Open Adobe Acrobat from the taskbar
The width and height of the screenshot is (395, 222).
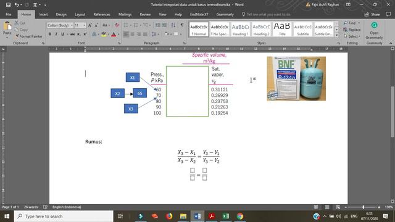point(212,216)
